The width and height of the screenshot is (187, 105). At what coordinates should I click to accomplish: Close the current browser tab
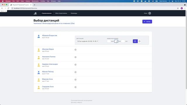(31, 5)
